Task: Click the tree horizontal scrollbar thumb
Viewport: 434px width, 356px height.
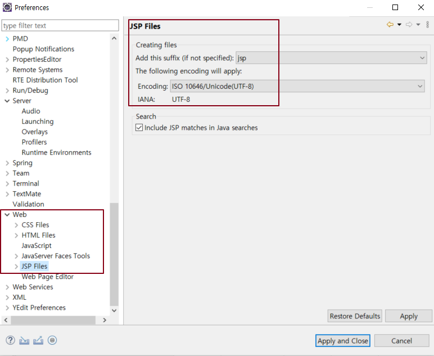Action: (53, 320)
